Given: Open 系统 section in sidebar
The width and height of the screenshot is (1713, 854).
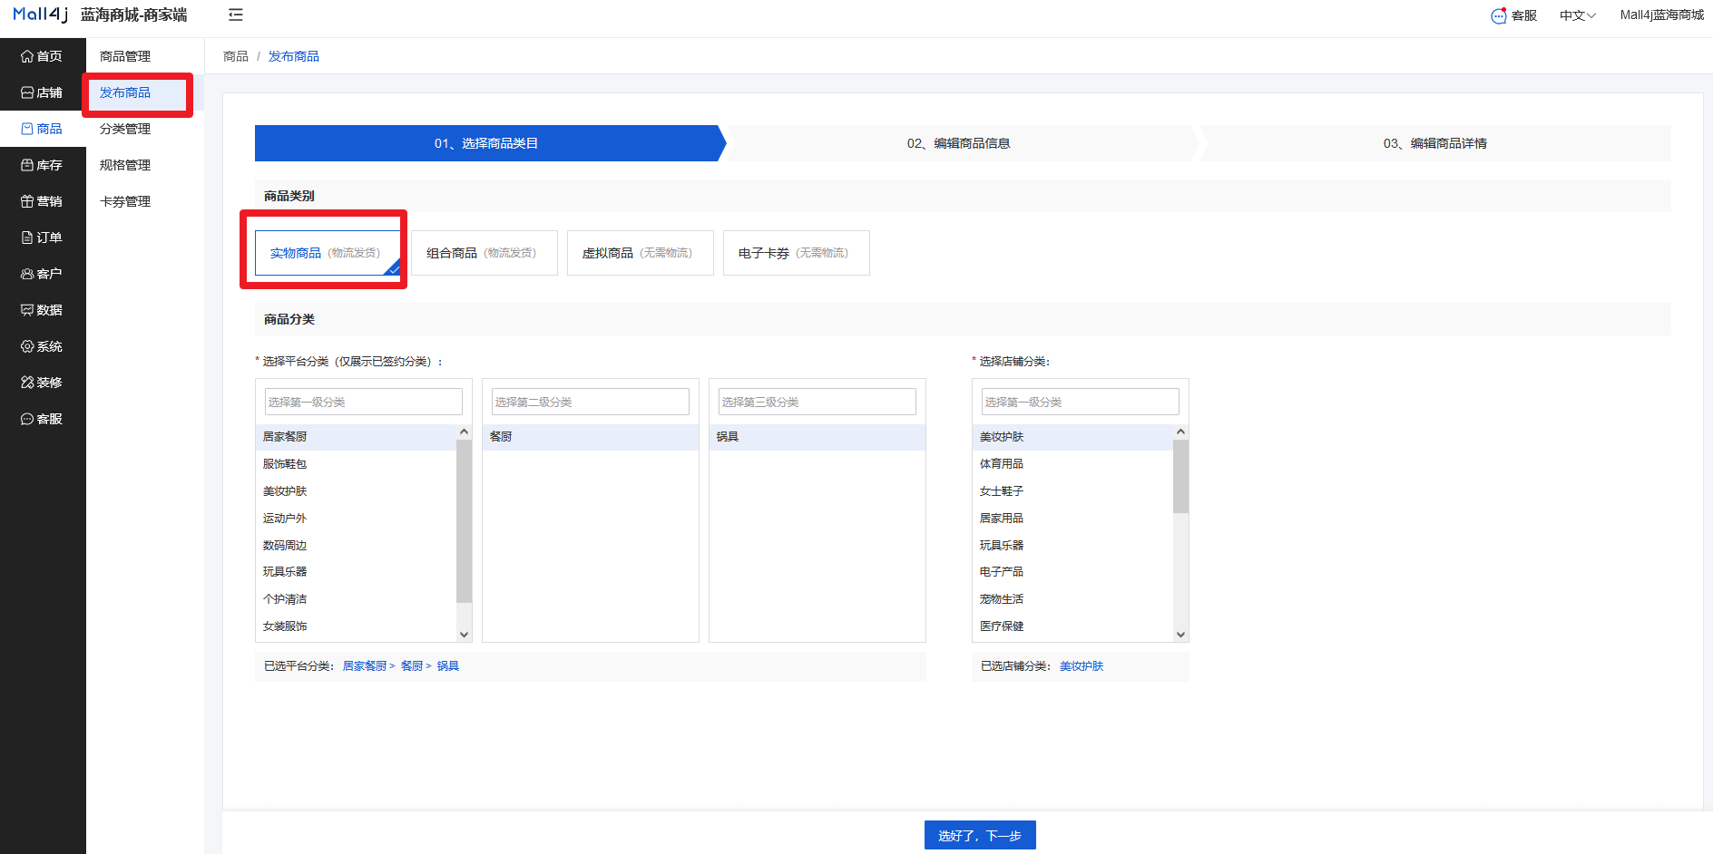Looking at the screenshot, I should 43,346.
